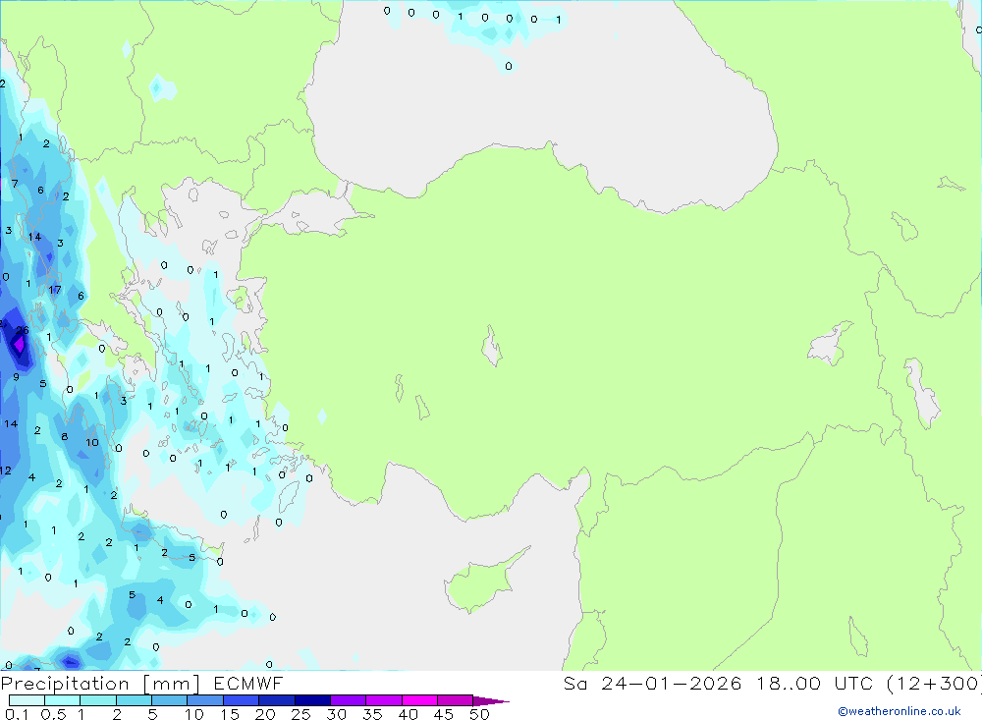Click the "(12+300)" run offset text

934,683
